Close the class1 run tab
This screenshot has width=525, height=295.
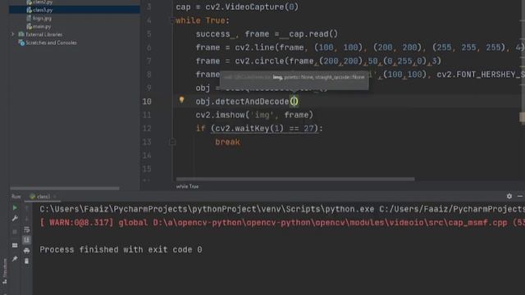tap(55, 197)
